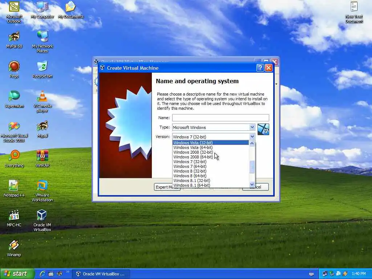Viewport: 372px width, 279px height.
Task: Select the Winamp desktop icon
Action: pyautogui.click(x=14, y=248)
